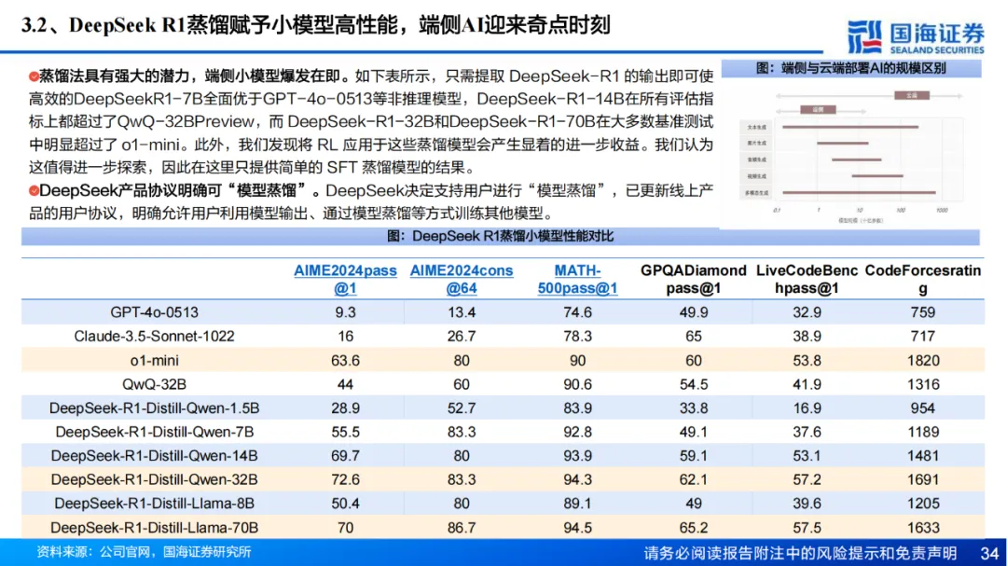Select the 1481 rating for Qwen-14B
Viewport: 1007px width, 566px height.
point(923,455)
